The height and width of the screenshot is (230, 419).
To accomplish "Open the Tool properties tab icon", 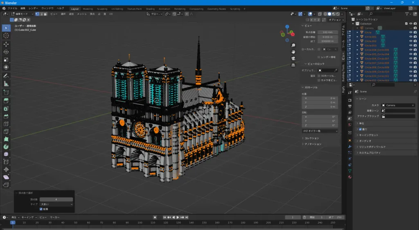I will (350, 92).
